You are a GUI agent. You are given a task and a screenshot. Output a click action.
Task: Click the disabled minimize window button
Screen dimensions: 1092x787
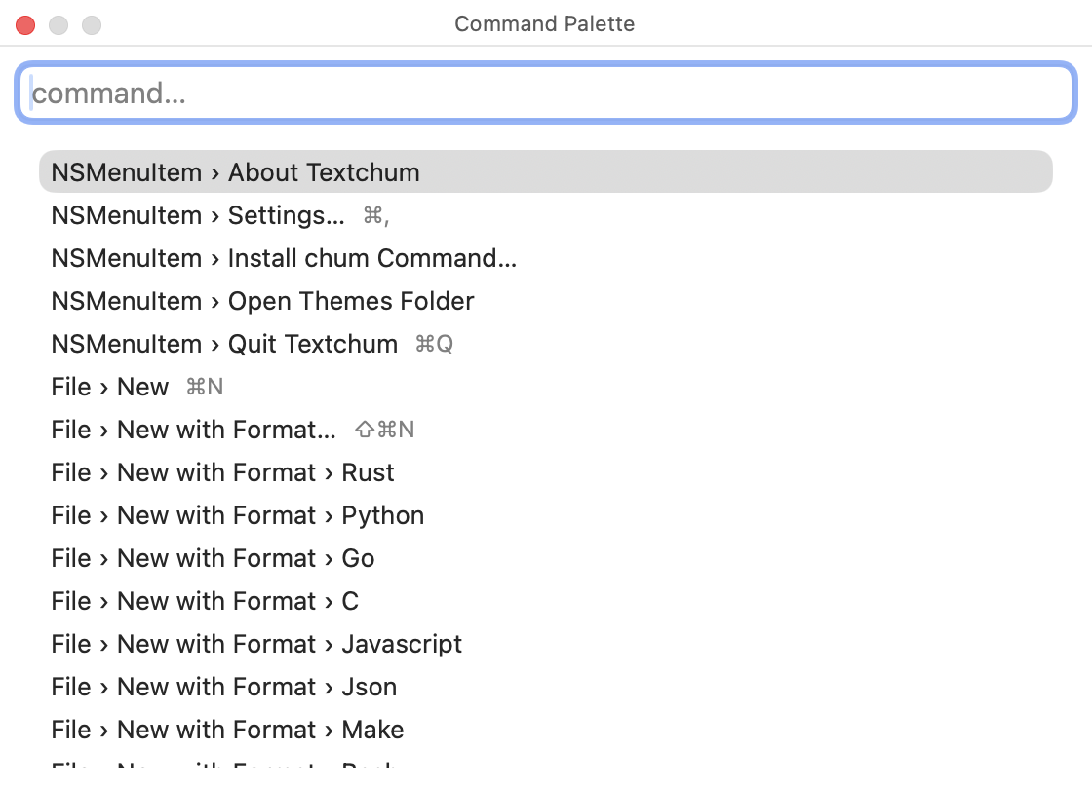click(x=58, y=25)
